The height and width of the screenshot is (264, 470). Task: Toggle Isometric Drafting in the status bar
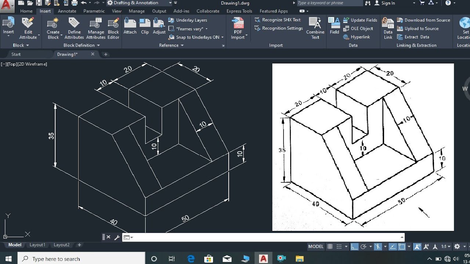click(378, 246)
